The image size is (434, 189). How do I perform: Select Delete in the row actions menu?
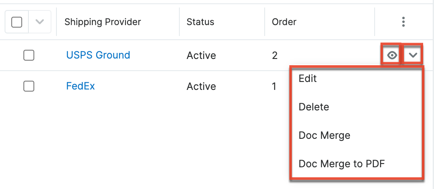pyautogui.click(x=314, y=107)
